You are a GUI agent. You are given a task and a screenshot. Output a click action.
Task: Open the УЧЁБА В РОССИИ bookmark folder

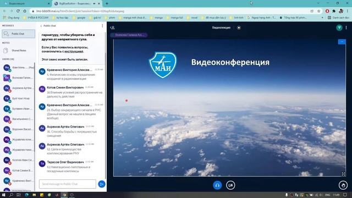click(35, 18)
